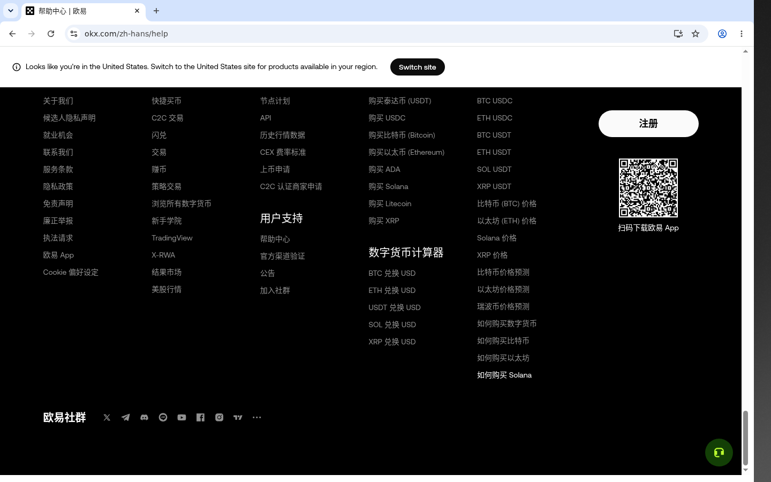771x482 pixels.
Task: Open the 瑞波币价格预测 link
Action: pyautogui.click(x=503, y=306)
